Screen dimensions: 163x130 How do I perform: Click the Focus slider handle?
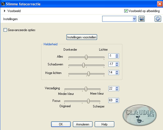tap(88, 101)
